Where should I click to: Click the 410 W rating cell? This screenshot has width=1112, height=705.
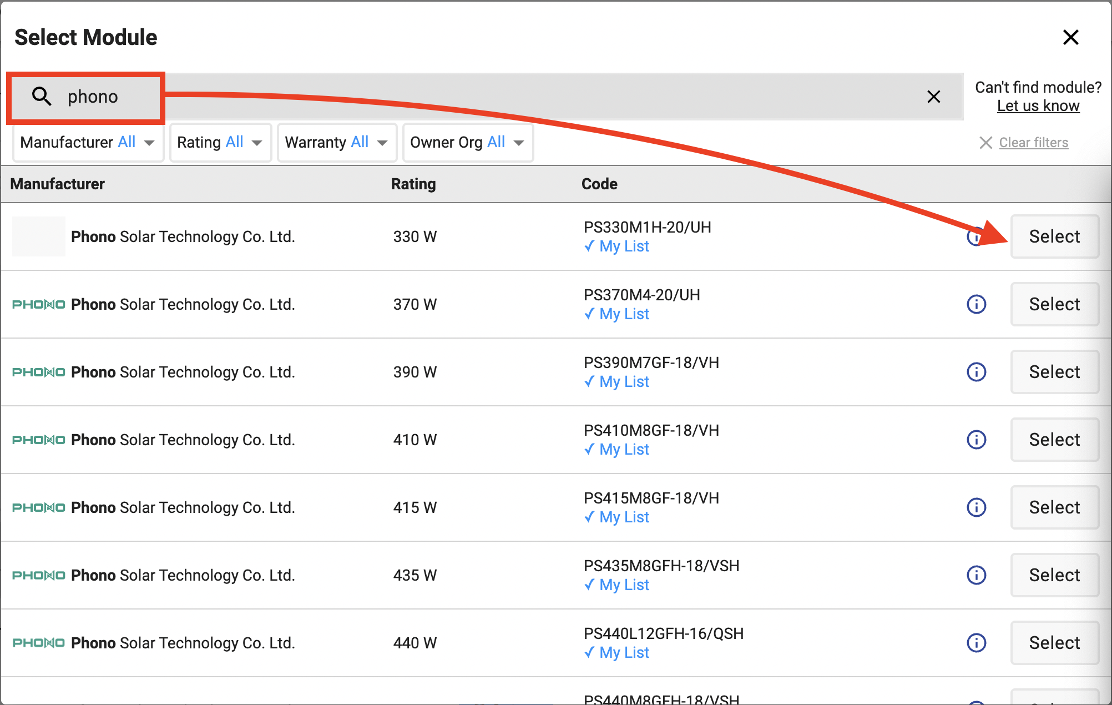click(x=415, y=440)
